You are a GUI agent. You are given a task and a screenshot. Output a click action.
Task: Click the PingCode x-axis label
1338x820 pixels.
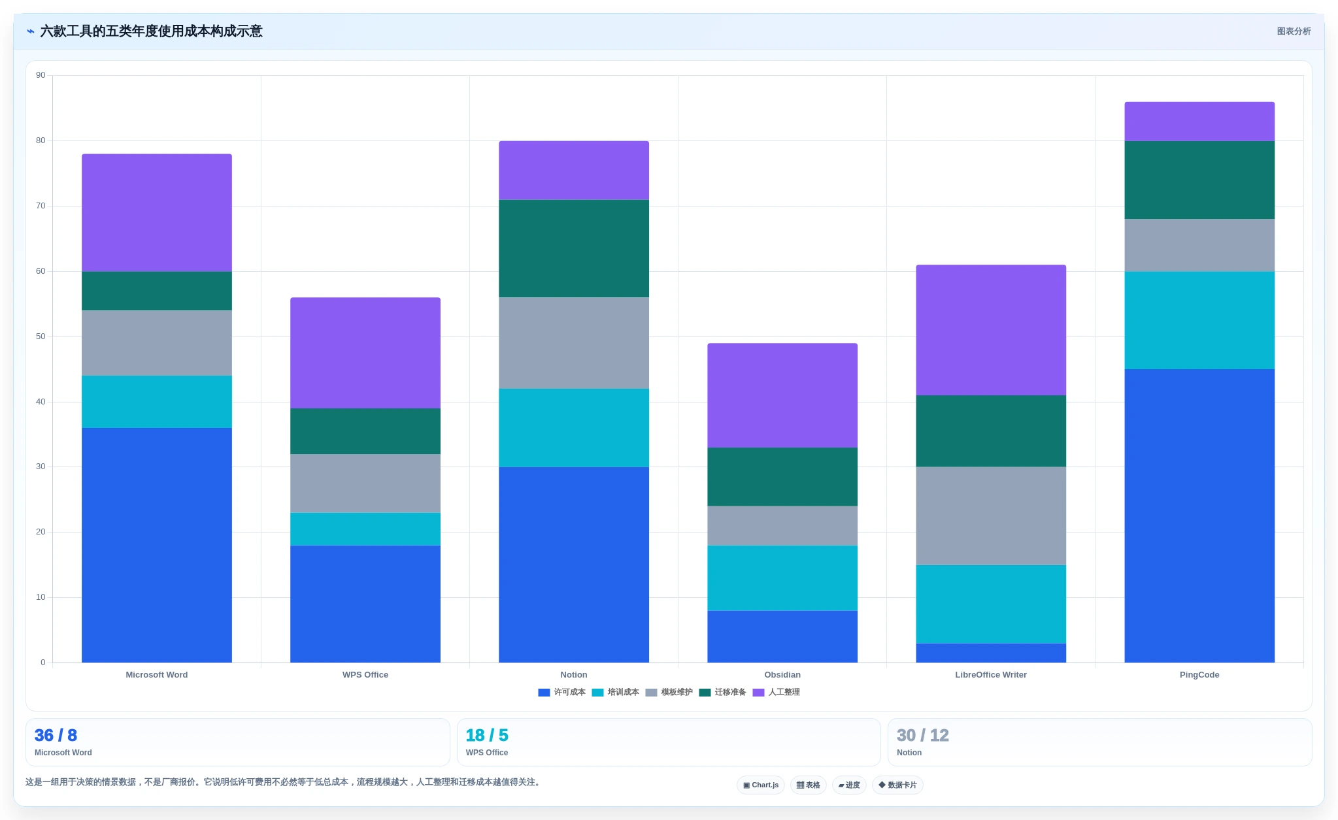[1199, 675]
